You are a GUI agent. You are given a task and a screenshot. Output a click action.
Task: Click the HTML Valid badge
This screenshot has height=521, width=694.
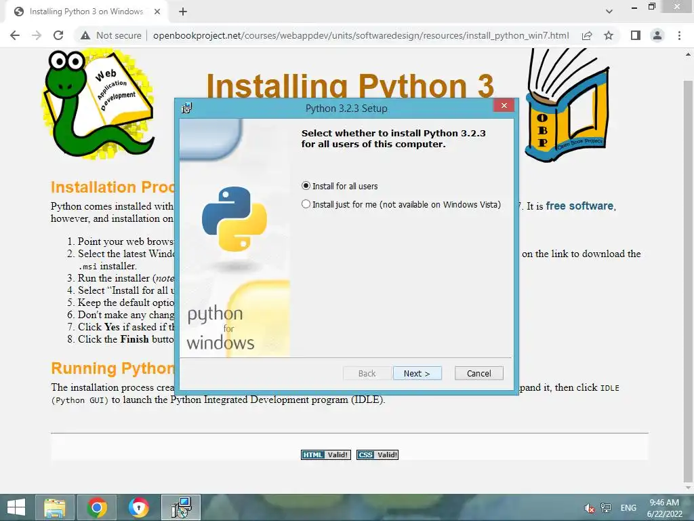pos(326,455)
